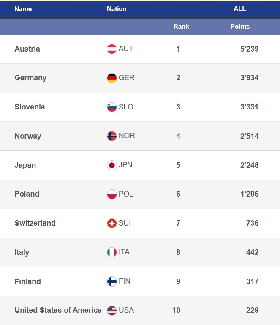This screenshot has width=280, height=325.
Task: Click the Slovenia flag icon
Action: coord(111,107)
